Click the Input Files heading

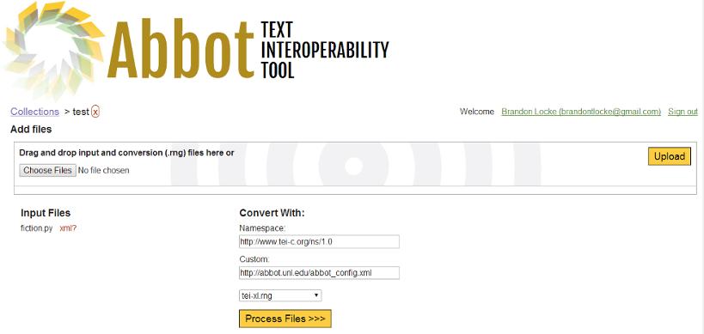click(46, 213)
